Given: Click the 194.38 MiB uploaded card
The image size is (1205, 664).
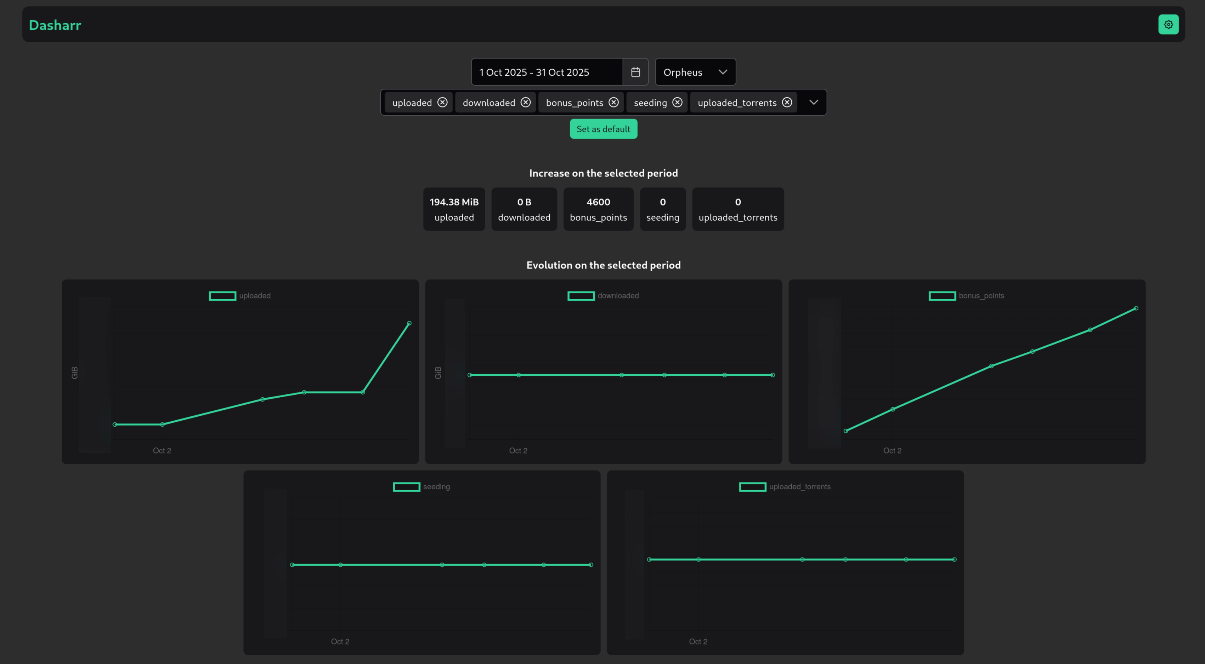Looking at the screenshot, I should tap(454, 209).
